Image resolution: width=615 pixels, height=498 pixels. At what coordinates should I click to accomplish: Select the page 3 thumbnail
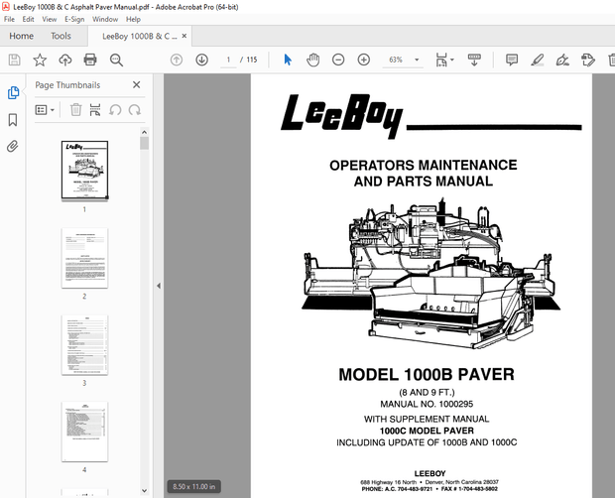tap(84, 345)
